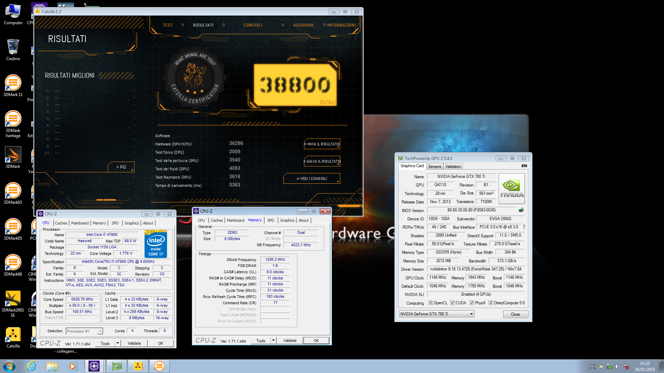Launch 3DMark Vantage desktop shortcut
The image size is (664, 373).
click(x=13, y=124)
